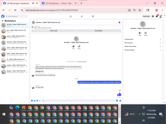Viewport: 166px width, 124px height.
Task: Launch Microsoft Edge from taskbar
Action: pyautogui.click(x=17, y=107)
